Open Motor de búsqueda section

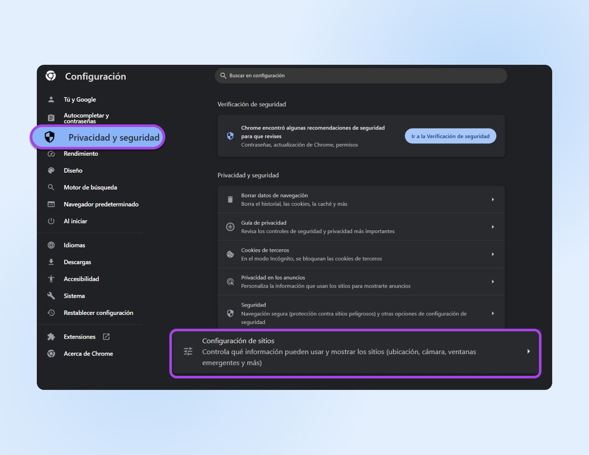[90, 187]
